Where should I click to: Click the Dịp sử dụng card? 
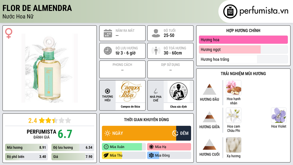point(171,69)
